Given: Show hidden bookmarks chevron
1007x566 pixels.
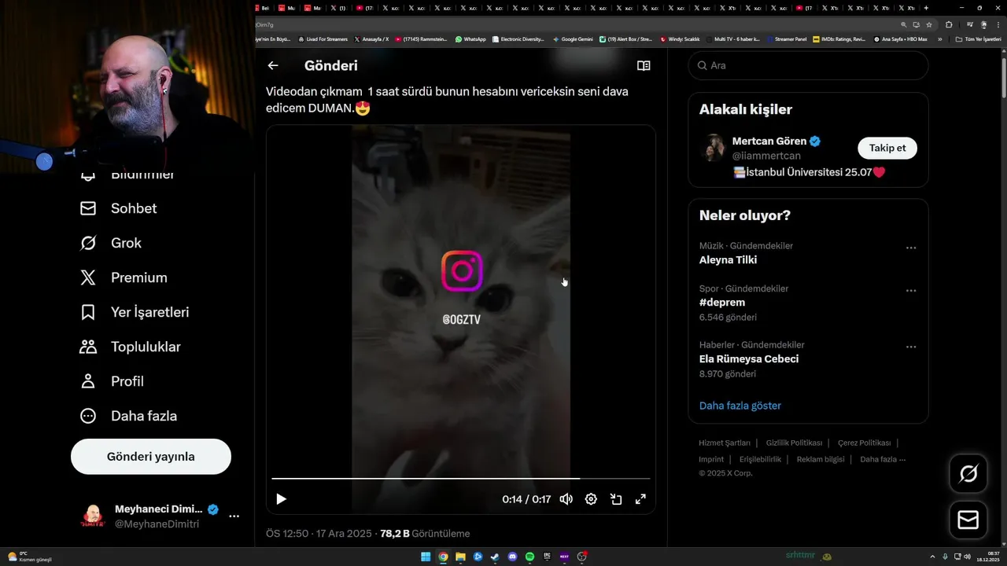Looking at the screenshot, I should pyautogui.click(x=939, y=39).
